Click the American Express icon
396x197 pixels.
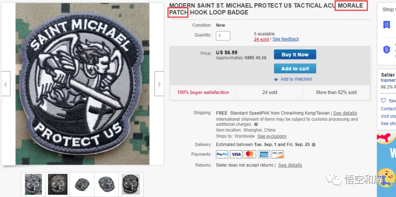coord(264,154)
